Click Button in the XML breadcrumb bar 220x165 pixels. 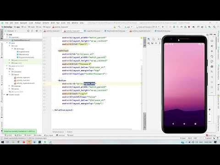pos(70,132)
